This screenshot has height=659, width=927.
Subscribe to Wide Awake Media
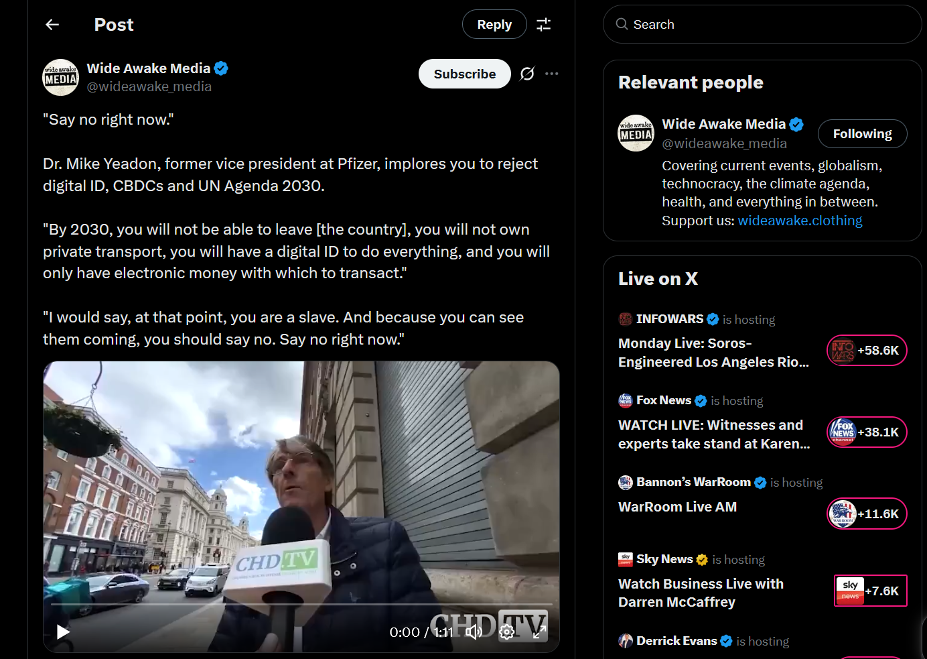click(x=465, y=74)
